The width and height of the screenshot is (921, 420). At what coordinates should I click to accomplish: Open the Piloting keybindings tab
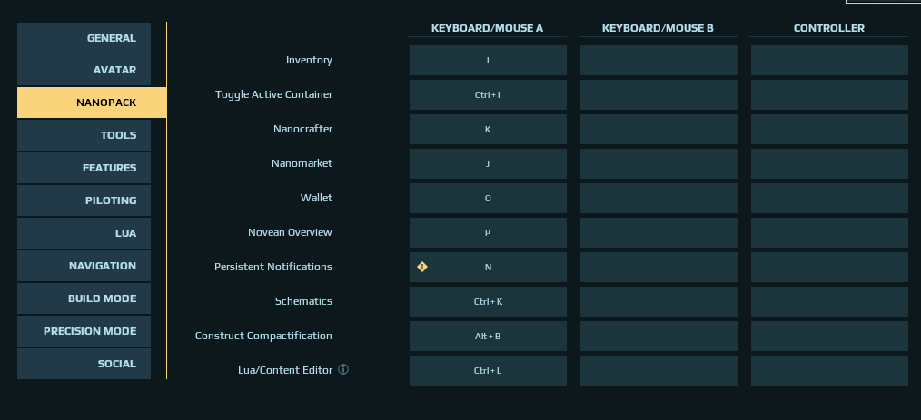pos(84,200)
